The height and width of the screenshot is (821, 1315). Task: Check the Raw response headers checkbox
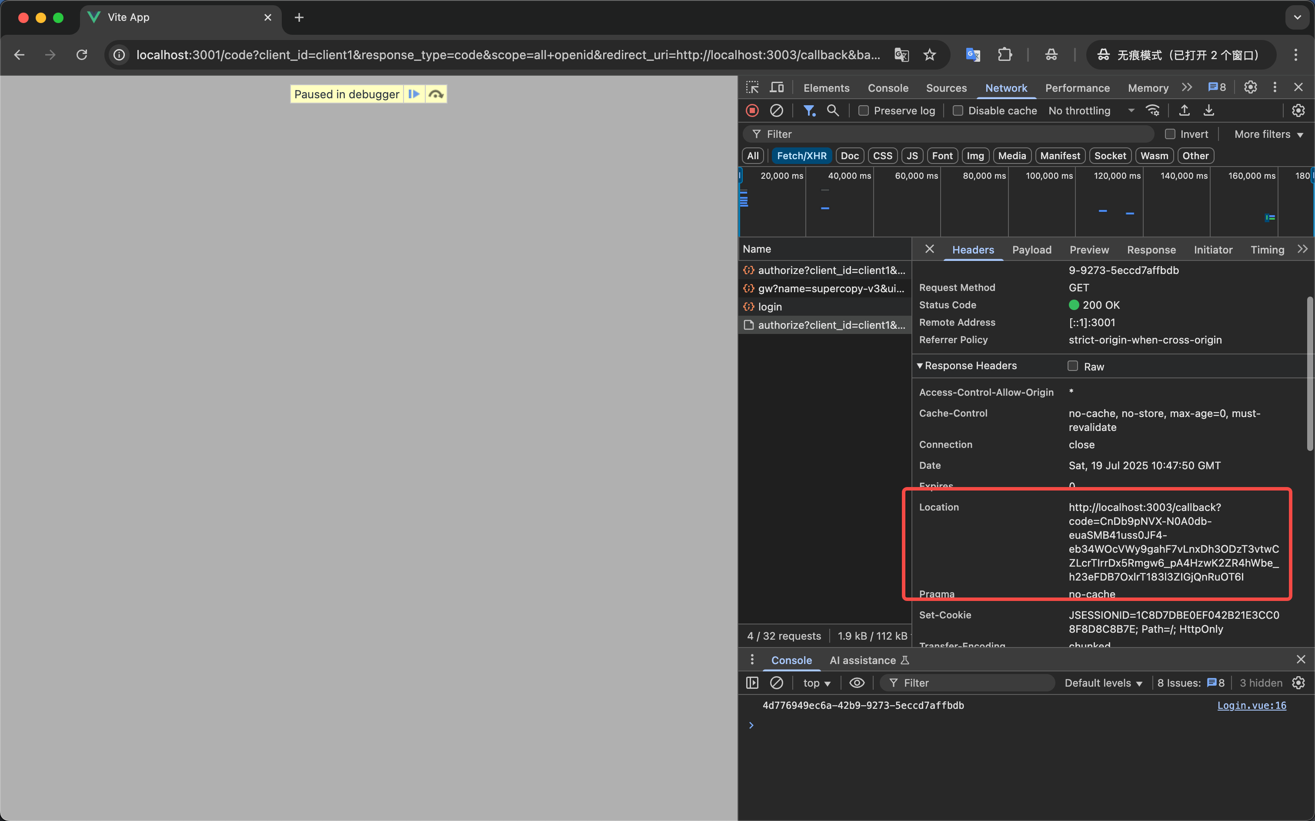pos(1072,366)
